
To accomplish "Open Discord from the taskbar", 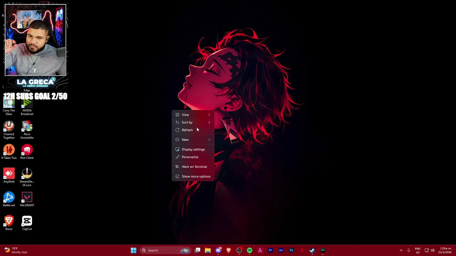I will point(218,250).
